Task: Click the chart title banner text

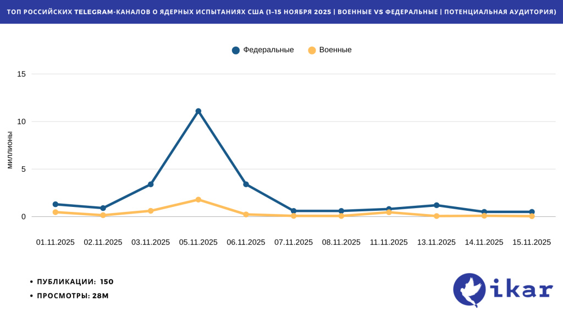Action: [x=281, y=12]
